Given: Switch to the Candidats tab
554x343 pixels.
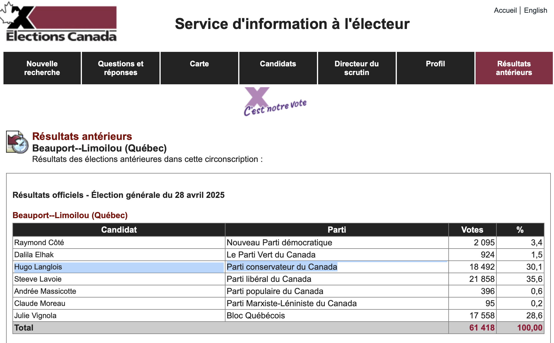Looking at the screenshot, I should tap(278, 64).
